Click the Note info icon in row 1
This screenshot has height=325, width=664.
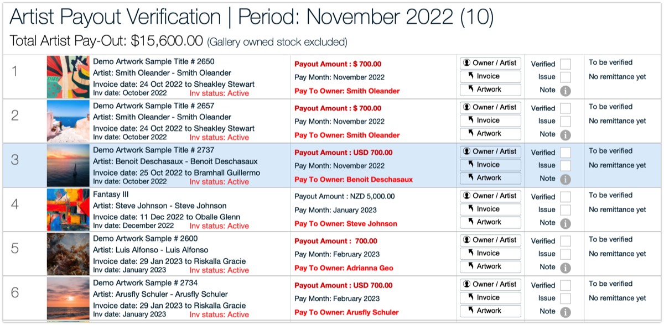565,90
